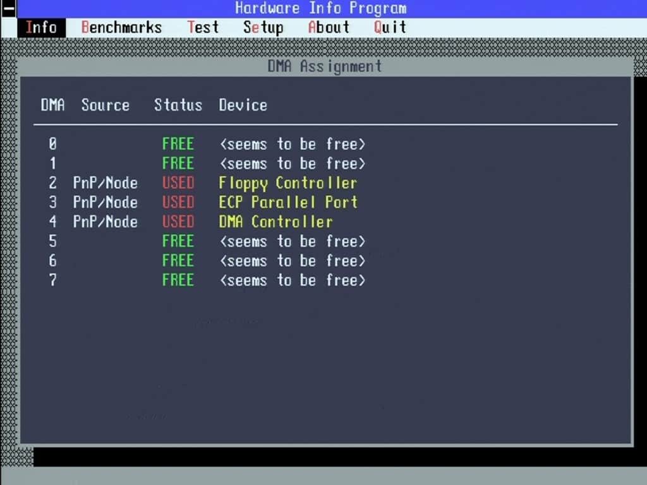Viewport: 647px width, 485px height.
Task: Click the Device column header
Action: (x=243, y=105)
